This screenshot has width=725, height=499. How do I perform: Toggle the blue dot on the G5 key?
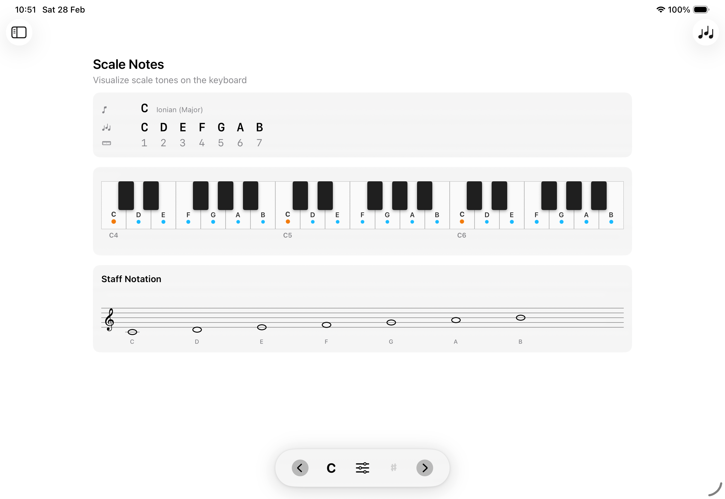click(387, 222)
